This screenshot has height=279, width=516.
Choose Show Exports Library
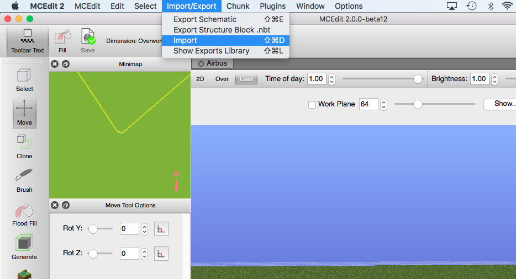[x=226, y=51]
